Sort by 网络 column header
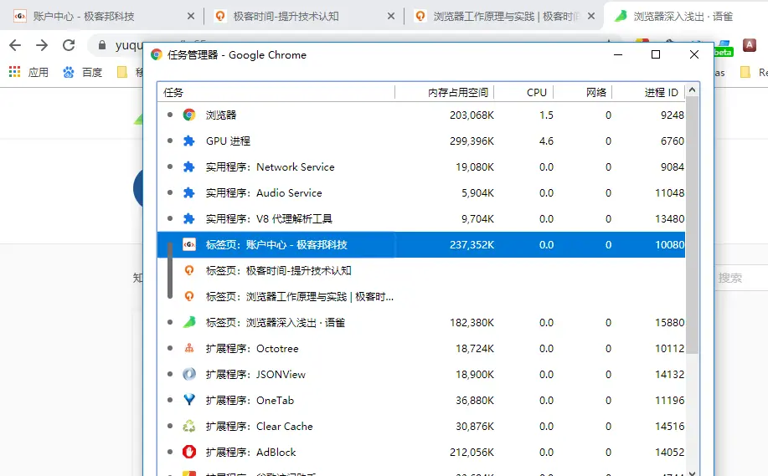The width and height of the screenshot is (768, 476). 584,93
